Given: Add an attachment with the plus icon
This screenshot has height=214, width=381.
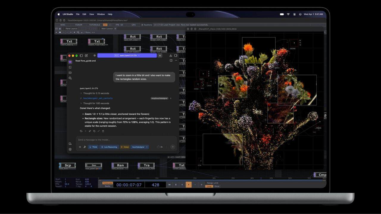Looking at the screenshot, I should 80,147.
